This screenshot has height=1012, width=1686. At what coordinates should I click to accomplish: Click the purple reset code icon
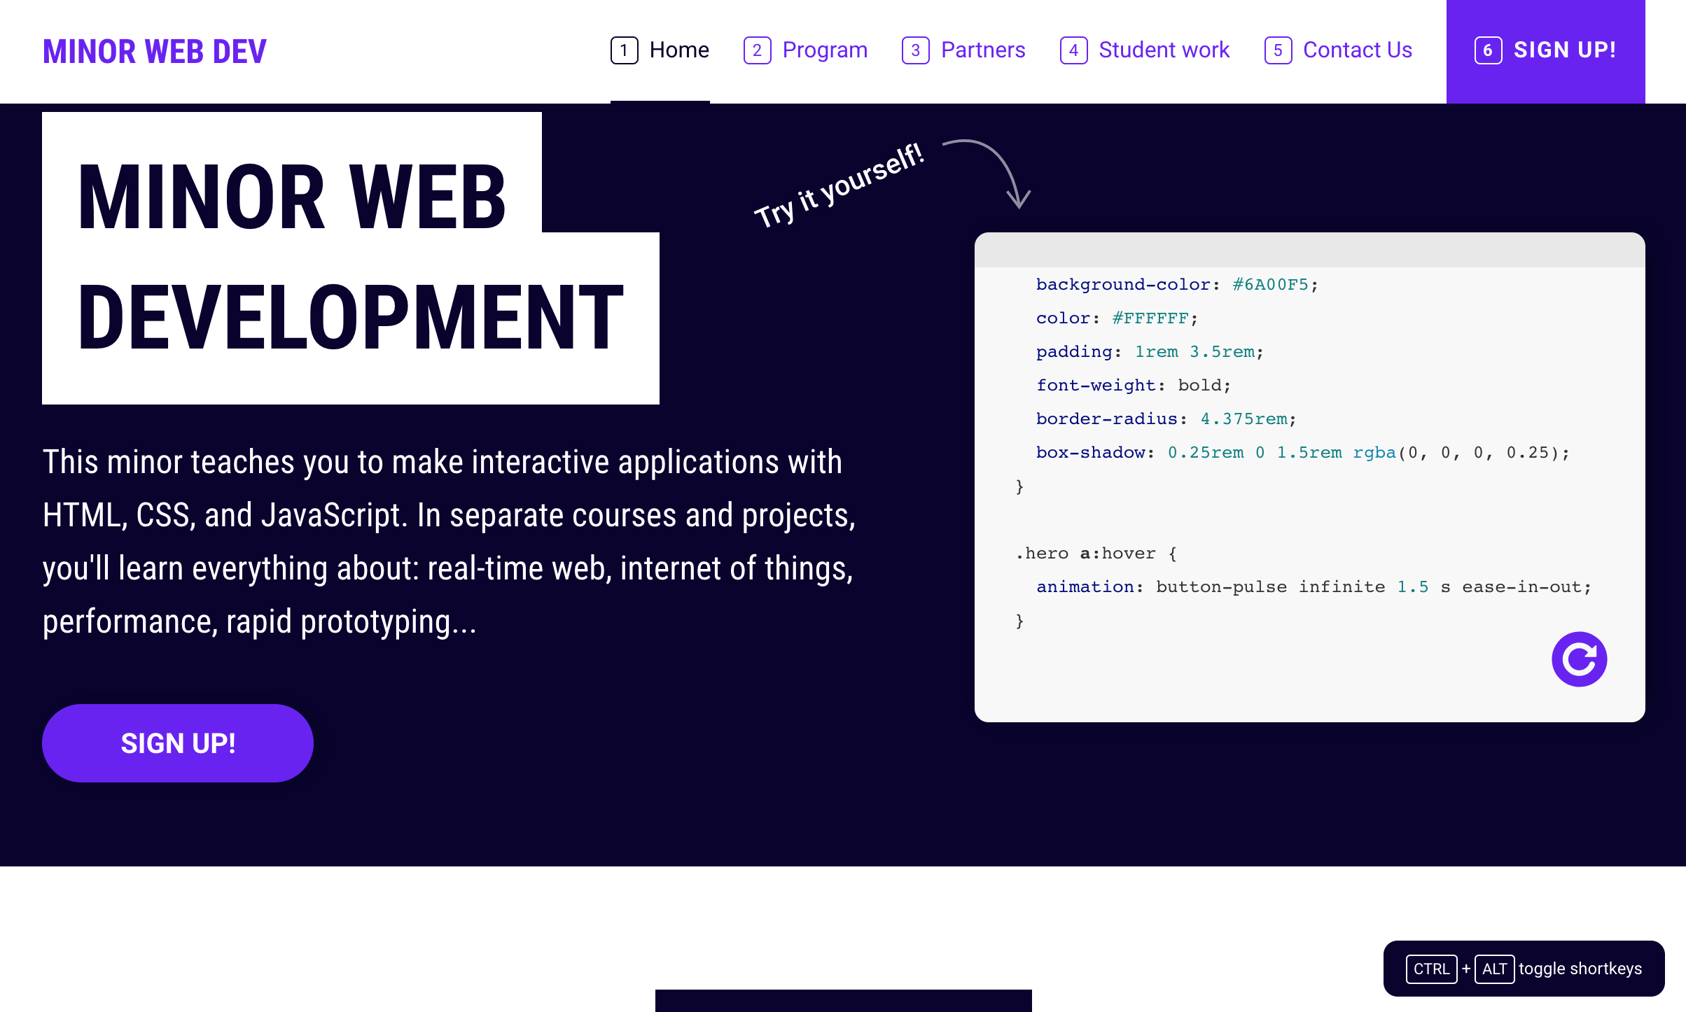[x=1579, y=659]
